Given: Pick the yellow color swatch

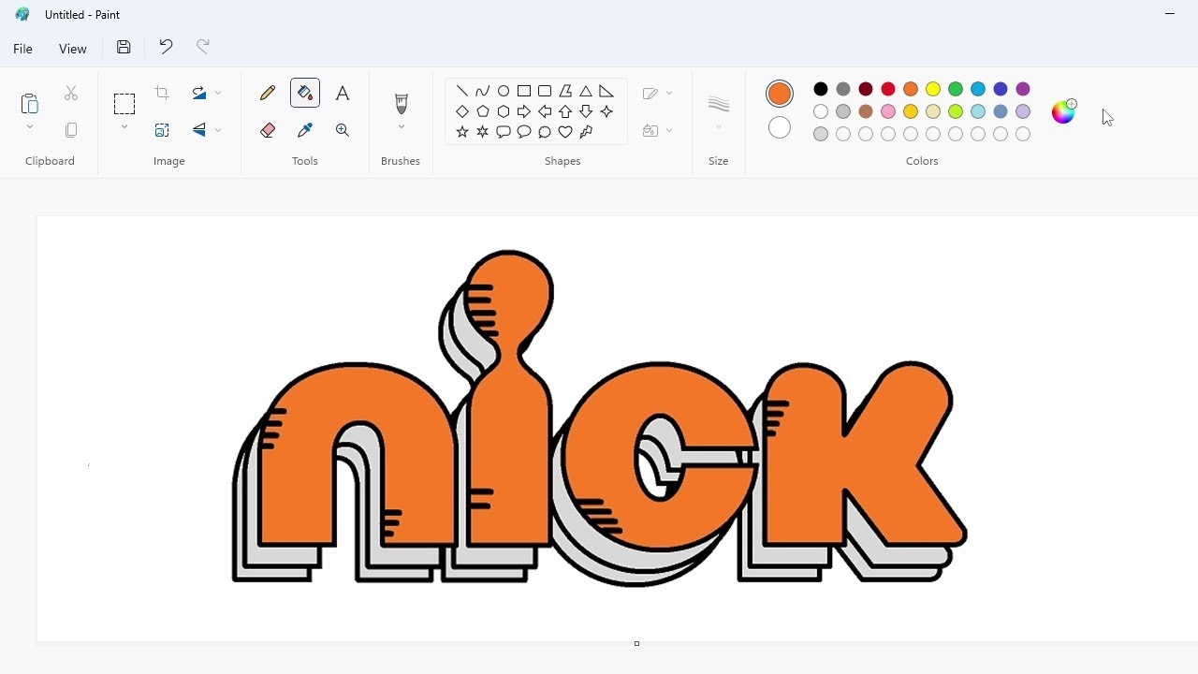Looking at the screenshot, I should click(x=933, y=89).
